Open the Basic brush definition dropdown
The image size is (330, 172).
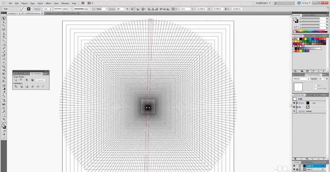coord(90,9)
